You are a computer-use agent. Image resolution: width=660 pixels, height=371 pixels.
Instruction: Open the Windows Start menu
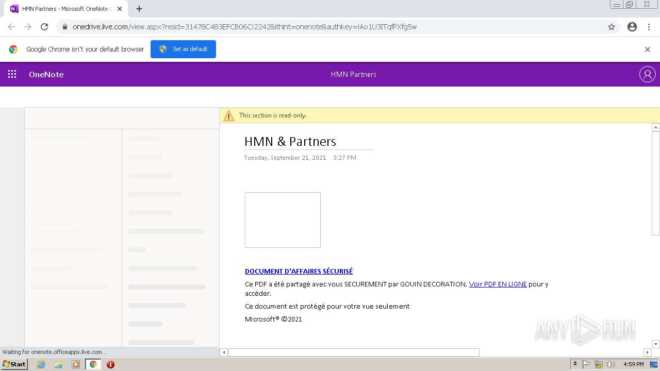tap(14, 364)
